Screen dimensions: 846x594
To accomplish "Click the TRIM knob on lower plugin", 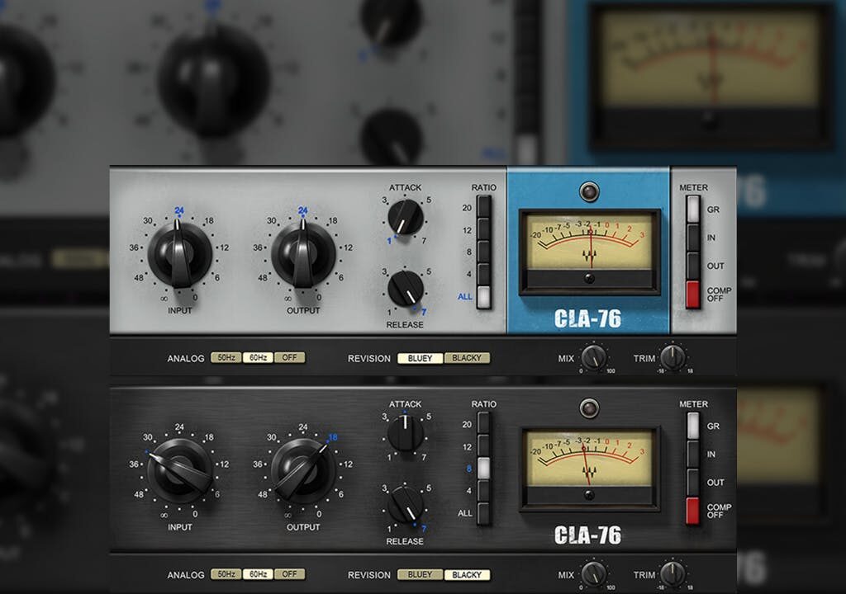I will (x=673, y=574).
